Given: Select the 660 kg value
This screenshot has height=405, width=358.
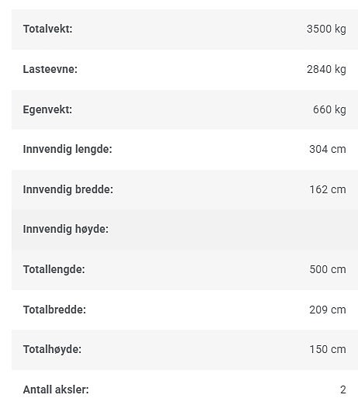Looking at the screenshot, I should [x=329, y=109].
